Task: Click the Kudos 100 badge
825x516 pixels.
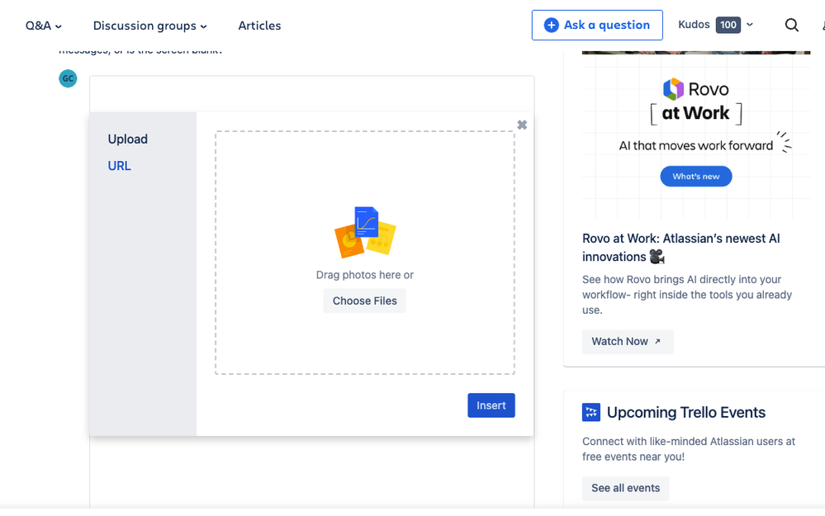Action: (x=728, y=25)
